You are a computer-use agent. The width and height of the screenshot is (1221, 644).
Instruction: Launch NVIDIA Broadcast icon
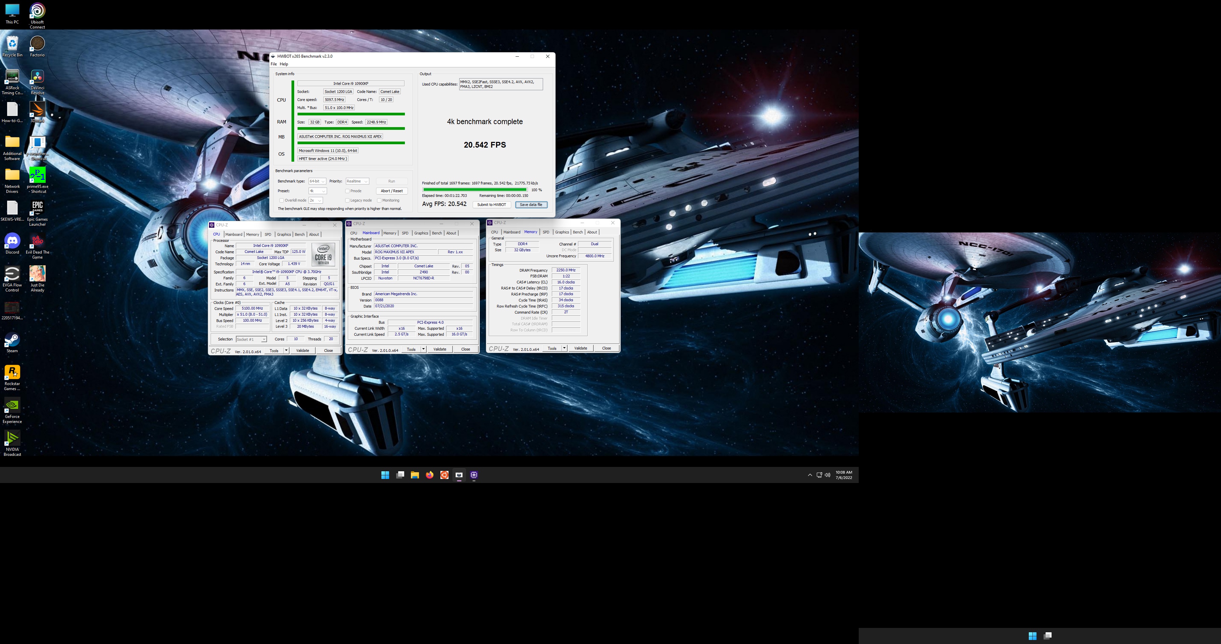coord(12,443)
